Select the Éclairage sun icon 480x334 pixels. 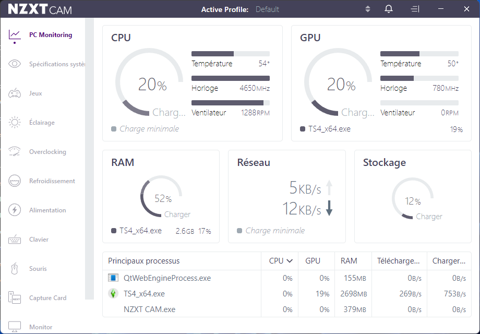pos(15,123)
